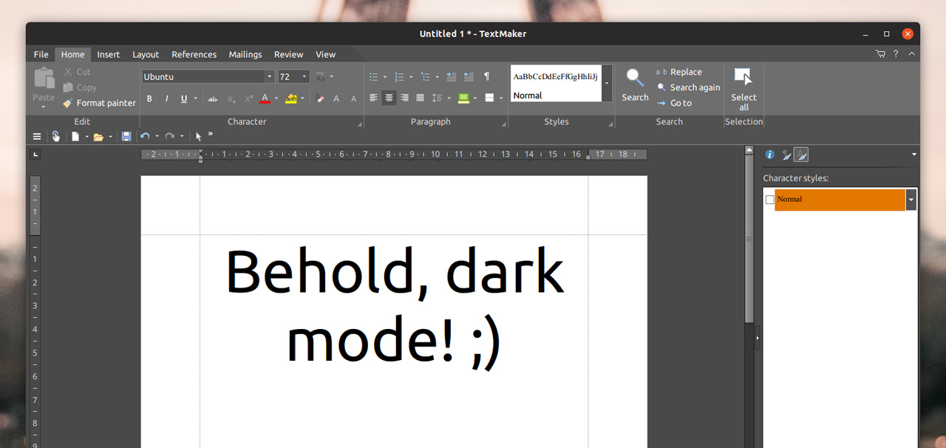
Task: Click the sidebar info icon
Action: pyautogui.click(x=769, y=155)
